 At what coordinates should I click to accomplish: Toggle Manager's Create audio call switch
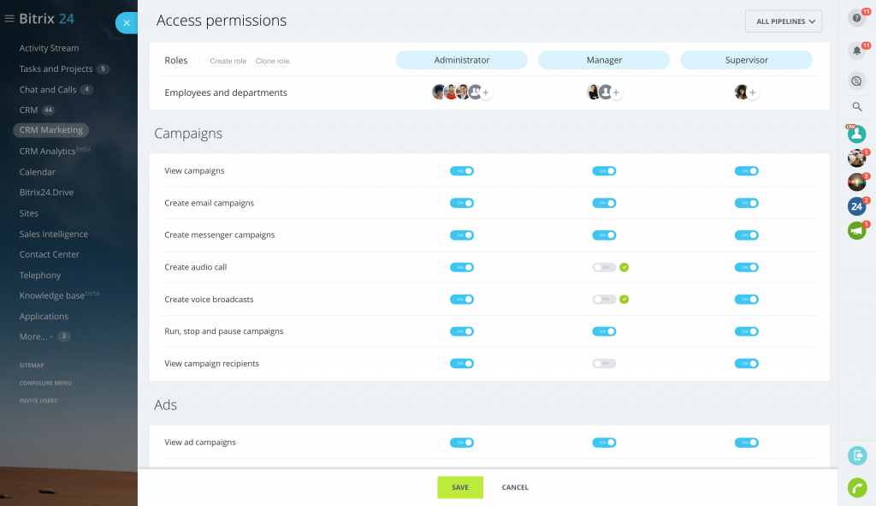604,267
